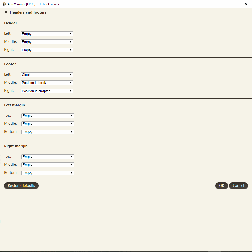Click the 'Left margin' section heading
Image resolution: width=252 pixels, height=252 pixels.
[15, 105]
